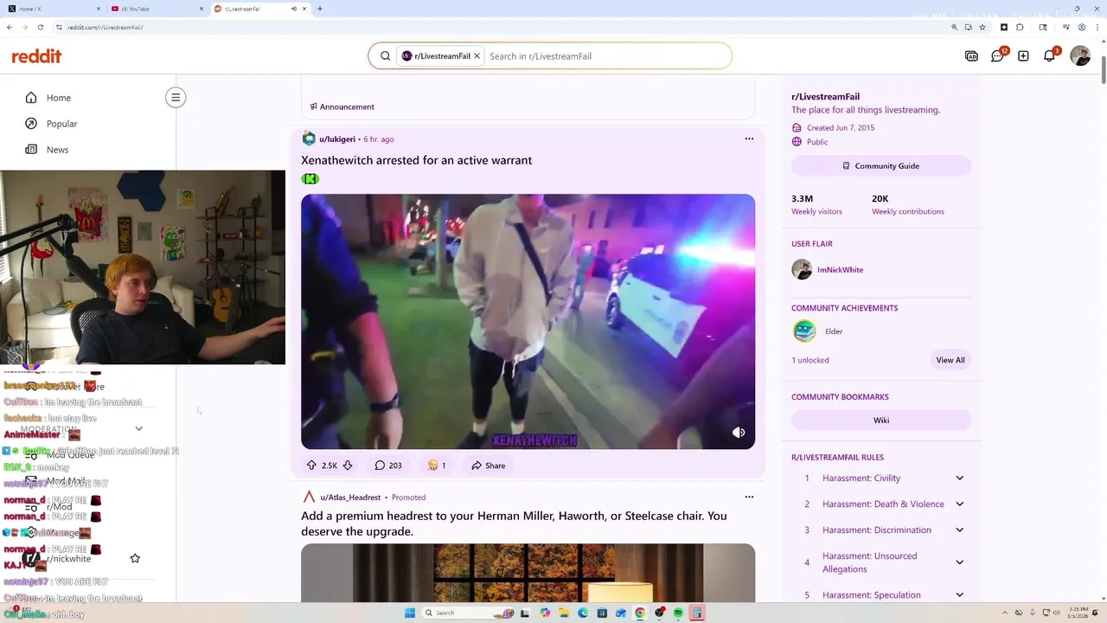This screenshot has width=1107, height=623.
Task: Upvote the Xenathewitch post
Action: coord(311,466)
